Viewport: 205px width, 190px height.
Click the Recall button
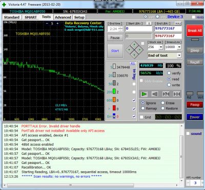pos(195,62)
